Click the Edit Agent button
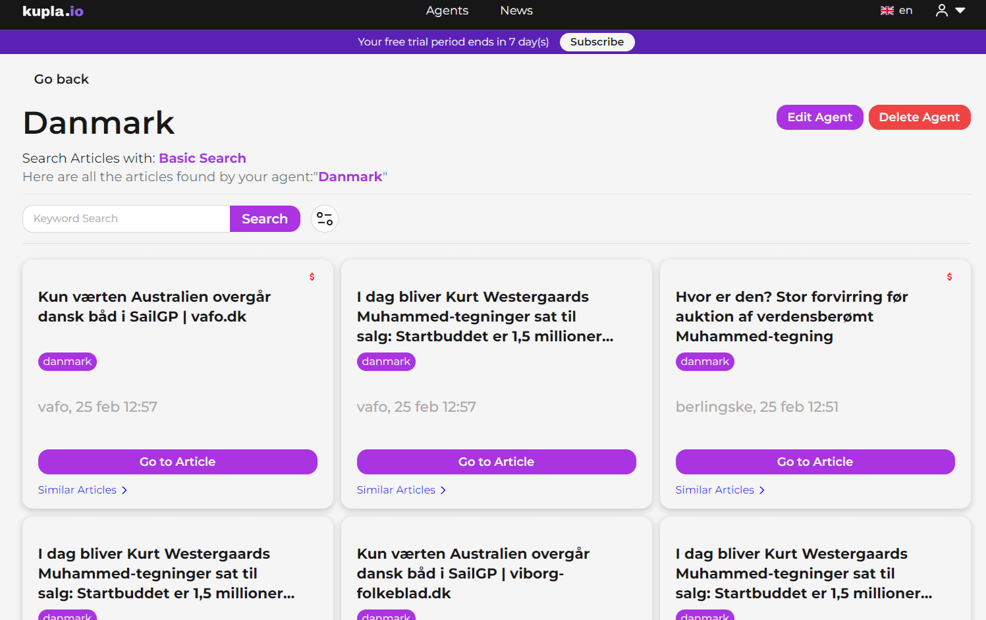The image size is (986, 620). [820, 117]
